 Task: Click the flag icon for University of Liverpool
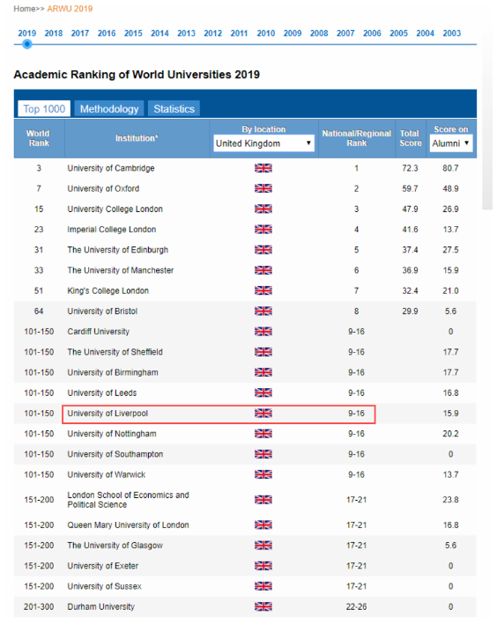[263, 414]
